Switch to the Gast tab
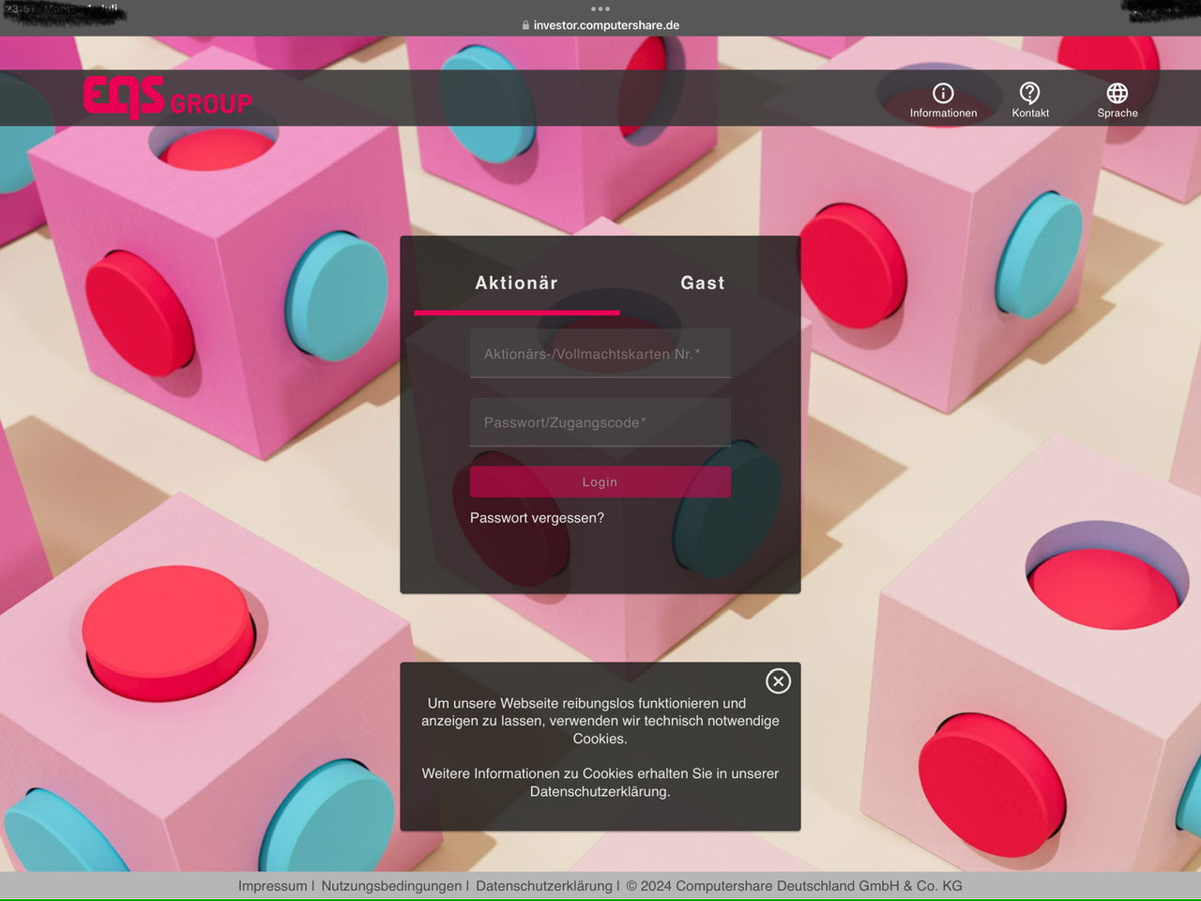This screenshot has width=1201, height=901. click(x=702, y=283)
